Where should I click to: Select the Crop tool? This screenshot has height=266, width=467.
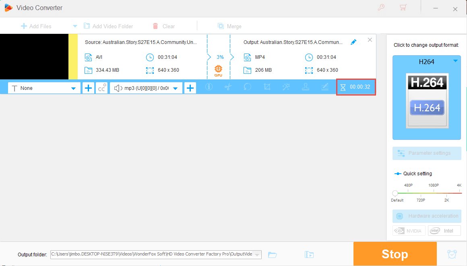pos(267,87)
